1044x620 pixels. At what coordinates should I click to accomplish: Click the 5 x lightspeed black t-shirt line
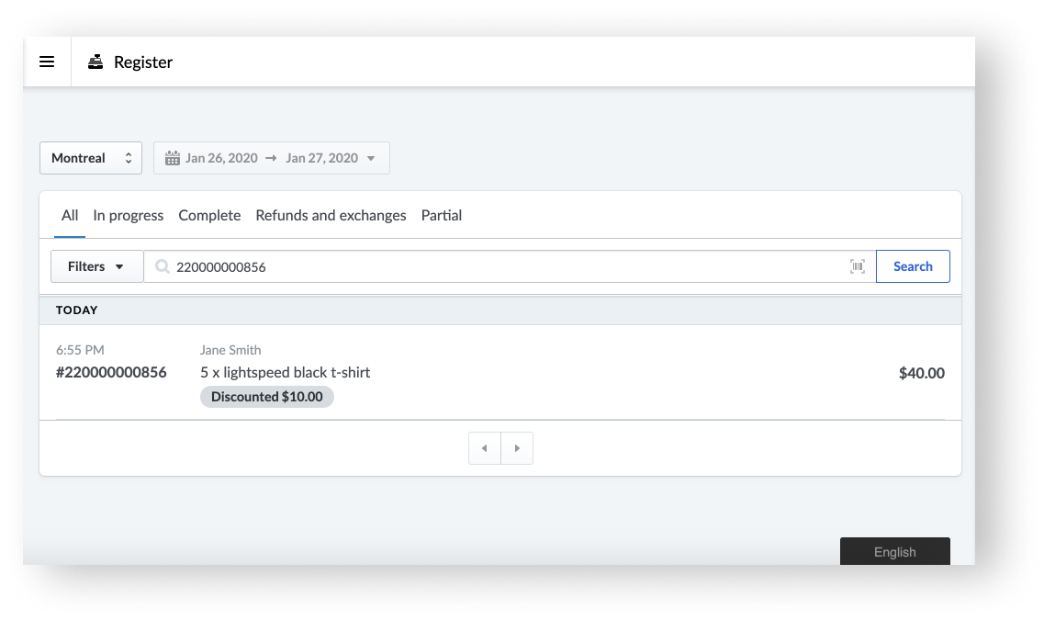(285, 372)
